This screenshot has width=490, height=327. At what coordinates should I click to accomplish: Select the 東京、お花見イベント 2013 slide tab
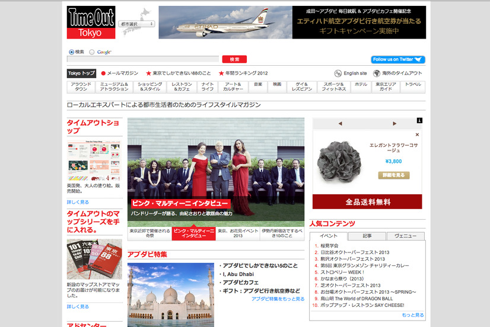238,233
